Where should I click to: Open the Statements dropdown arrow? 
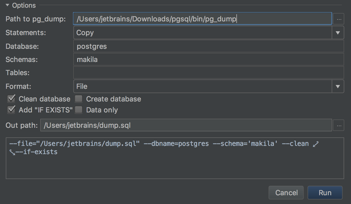[338, 33]
